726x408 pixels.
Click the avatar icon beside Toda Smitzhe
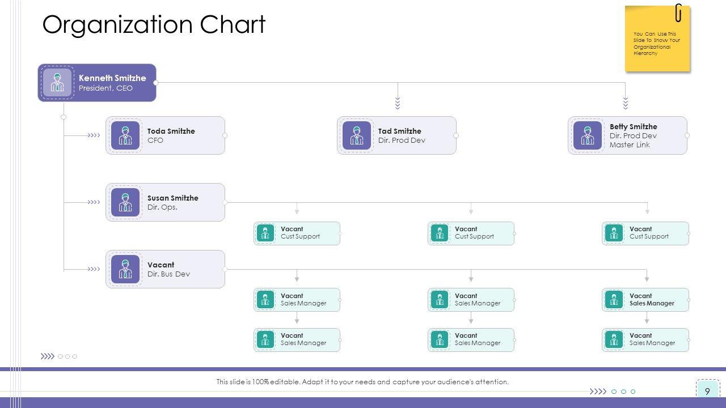[x=125, y=135]
